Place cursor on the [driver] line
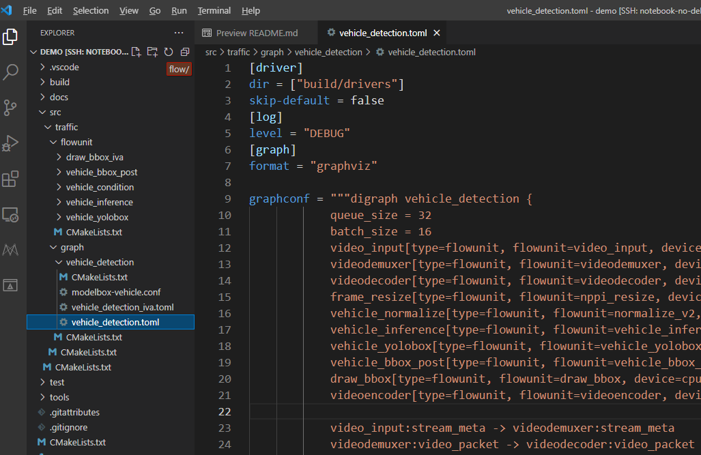The width and height of the screenshot is (701, 455). 276,68
